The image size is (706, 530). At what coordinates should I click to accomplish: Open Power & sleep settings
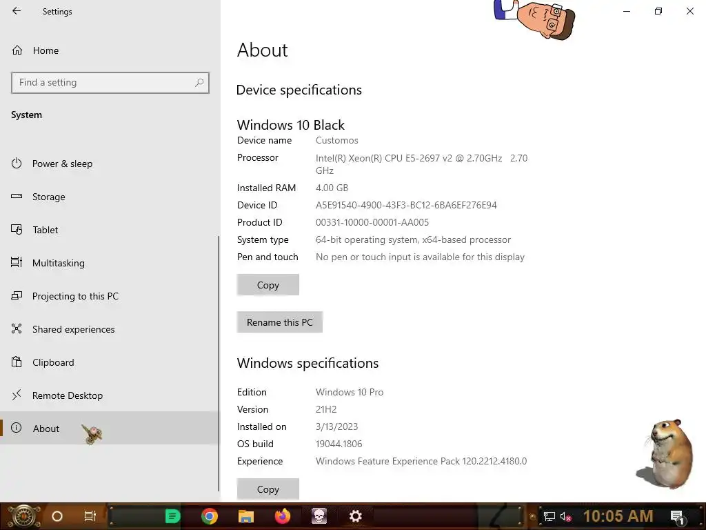[x=110, y=164]
